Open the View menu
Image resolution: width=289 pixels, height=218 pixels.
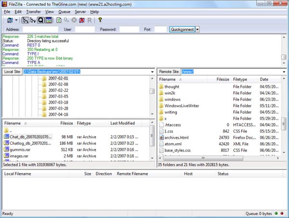[x=50, y=12]
